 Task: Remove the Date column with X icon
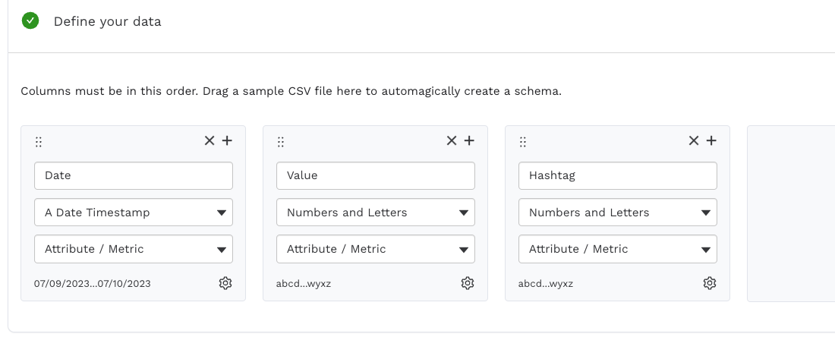tap(210, 140)
